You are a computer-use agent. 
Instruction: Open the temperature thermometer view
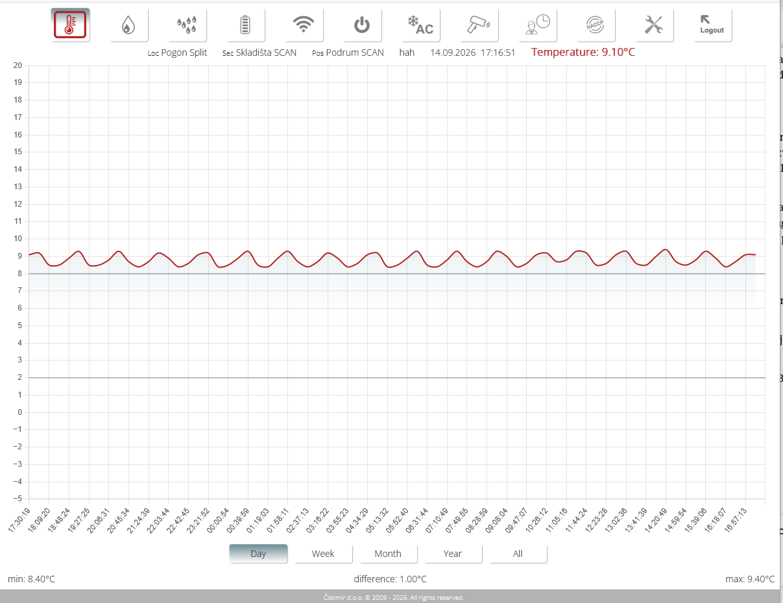point(71,25)
